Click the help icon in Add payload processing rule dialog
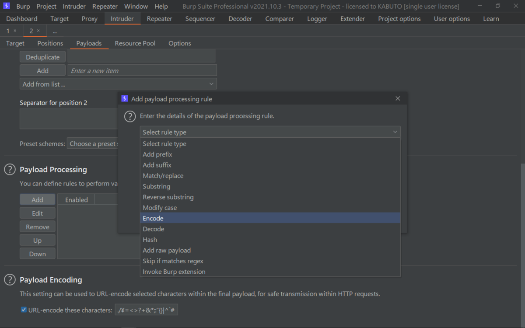The width and height of the screenshot is (525, 328). (130, 116)
